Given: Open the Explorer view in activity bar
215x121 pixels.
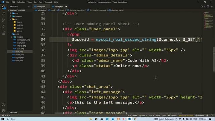Looking at the screenshot, I should tap(4, 7).
